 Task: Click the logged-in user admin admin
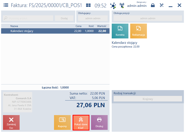pyautogui.click(x=137, y=6)
